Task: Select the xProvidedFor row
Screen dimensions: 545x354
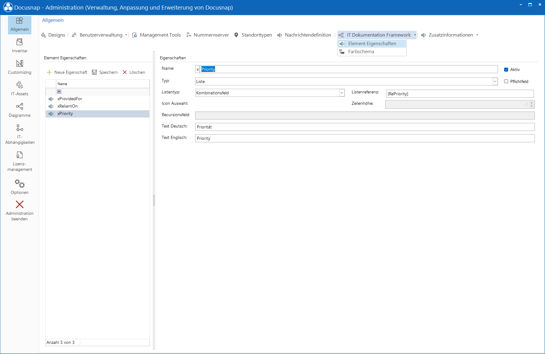Action: pos(97,99)
